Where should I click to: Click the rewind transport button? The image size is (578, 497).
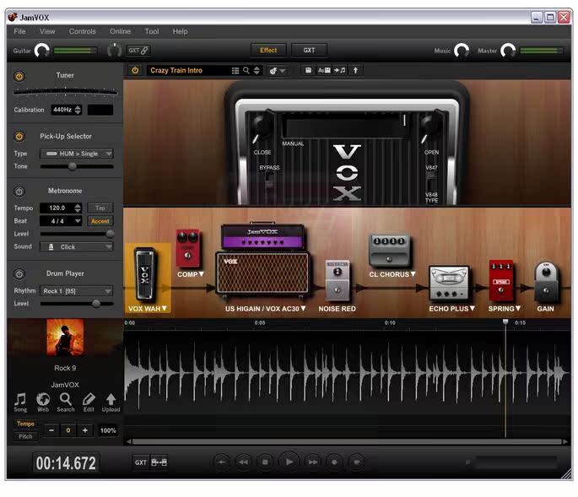pyautogui.click(x=243, y=462)
